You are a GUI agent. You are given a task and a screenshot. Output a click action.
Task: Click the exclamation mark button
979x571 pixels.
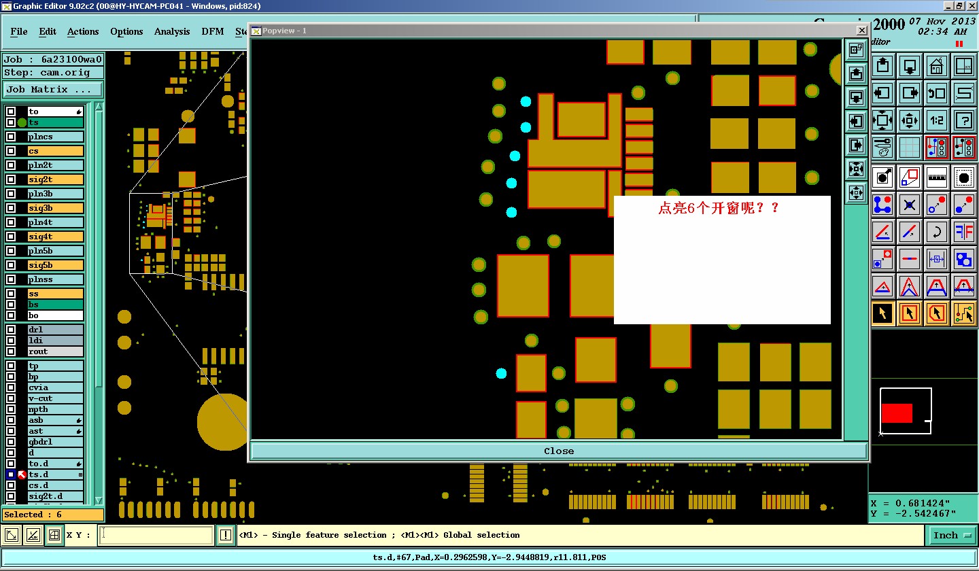tap(226, 536)
